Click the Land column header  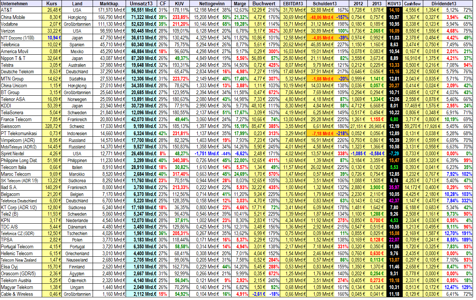(77, 3)
